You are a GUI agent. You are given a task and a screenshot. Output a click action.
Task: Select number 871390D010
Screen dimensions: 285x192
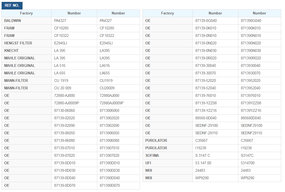pyautogui.click(x=110, y=163)
